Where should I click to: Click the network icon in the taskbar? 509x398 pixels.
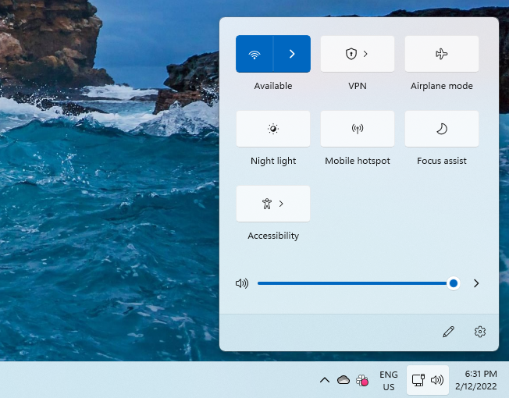point(418,380)
